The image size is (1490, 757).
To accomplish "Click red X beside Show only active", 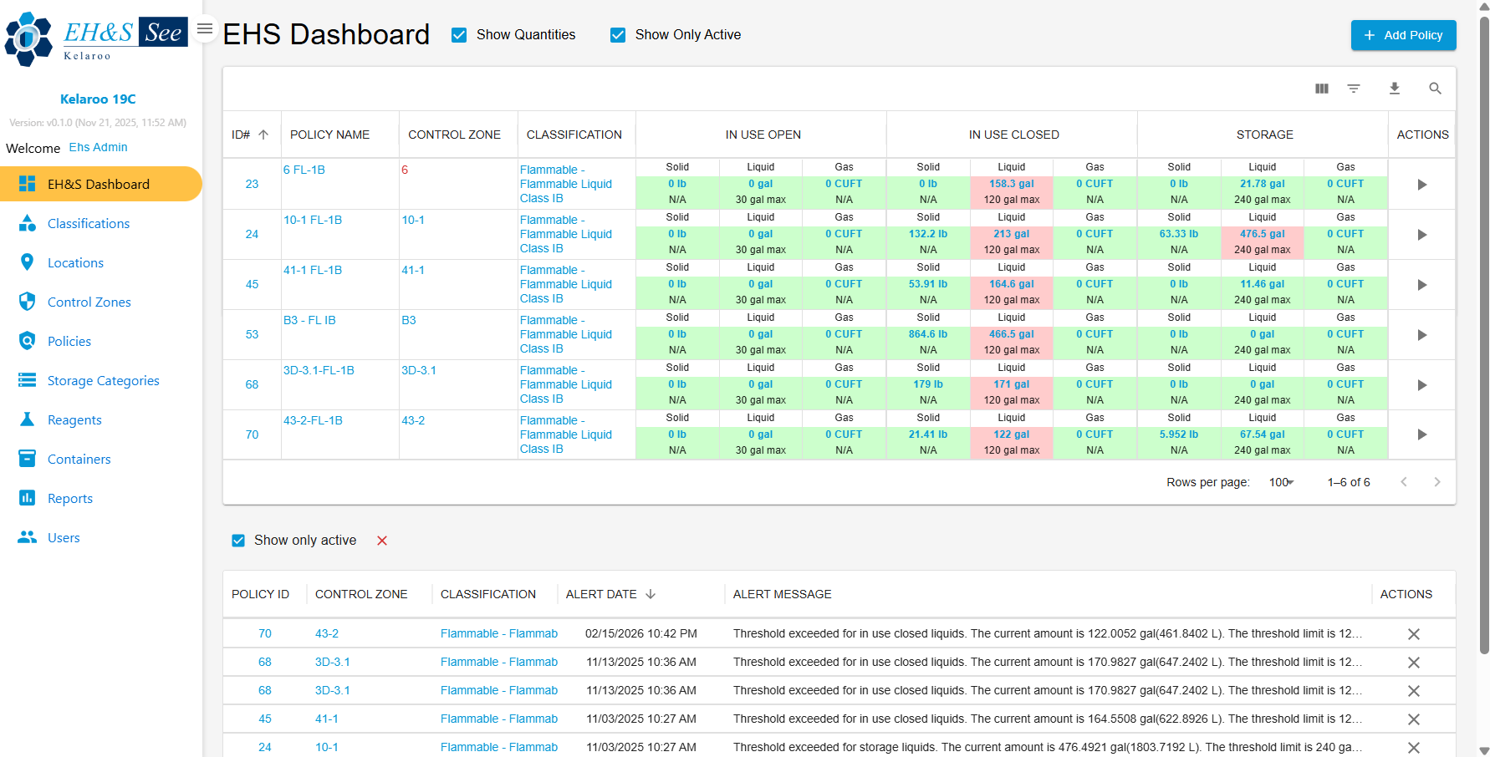I will click(x=382, y=541).
